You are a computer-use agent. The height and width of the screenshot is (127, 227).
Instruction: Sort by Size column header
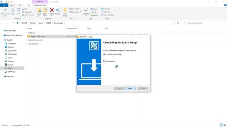(106, 29)
